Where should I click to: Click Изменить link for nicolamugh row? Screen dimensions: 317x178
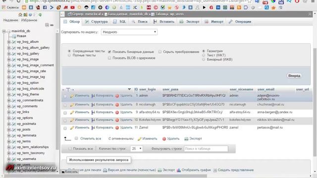click(x=82, y=104)
